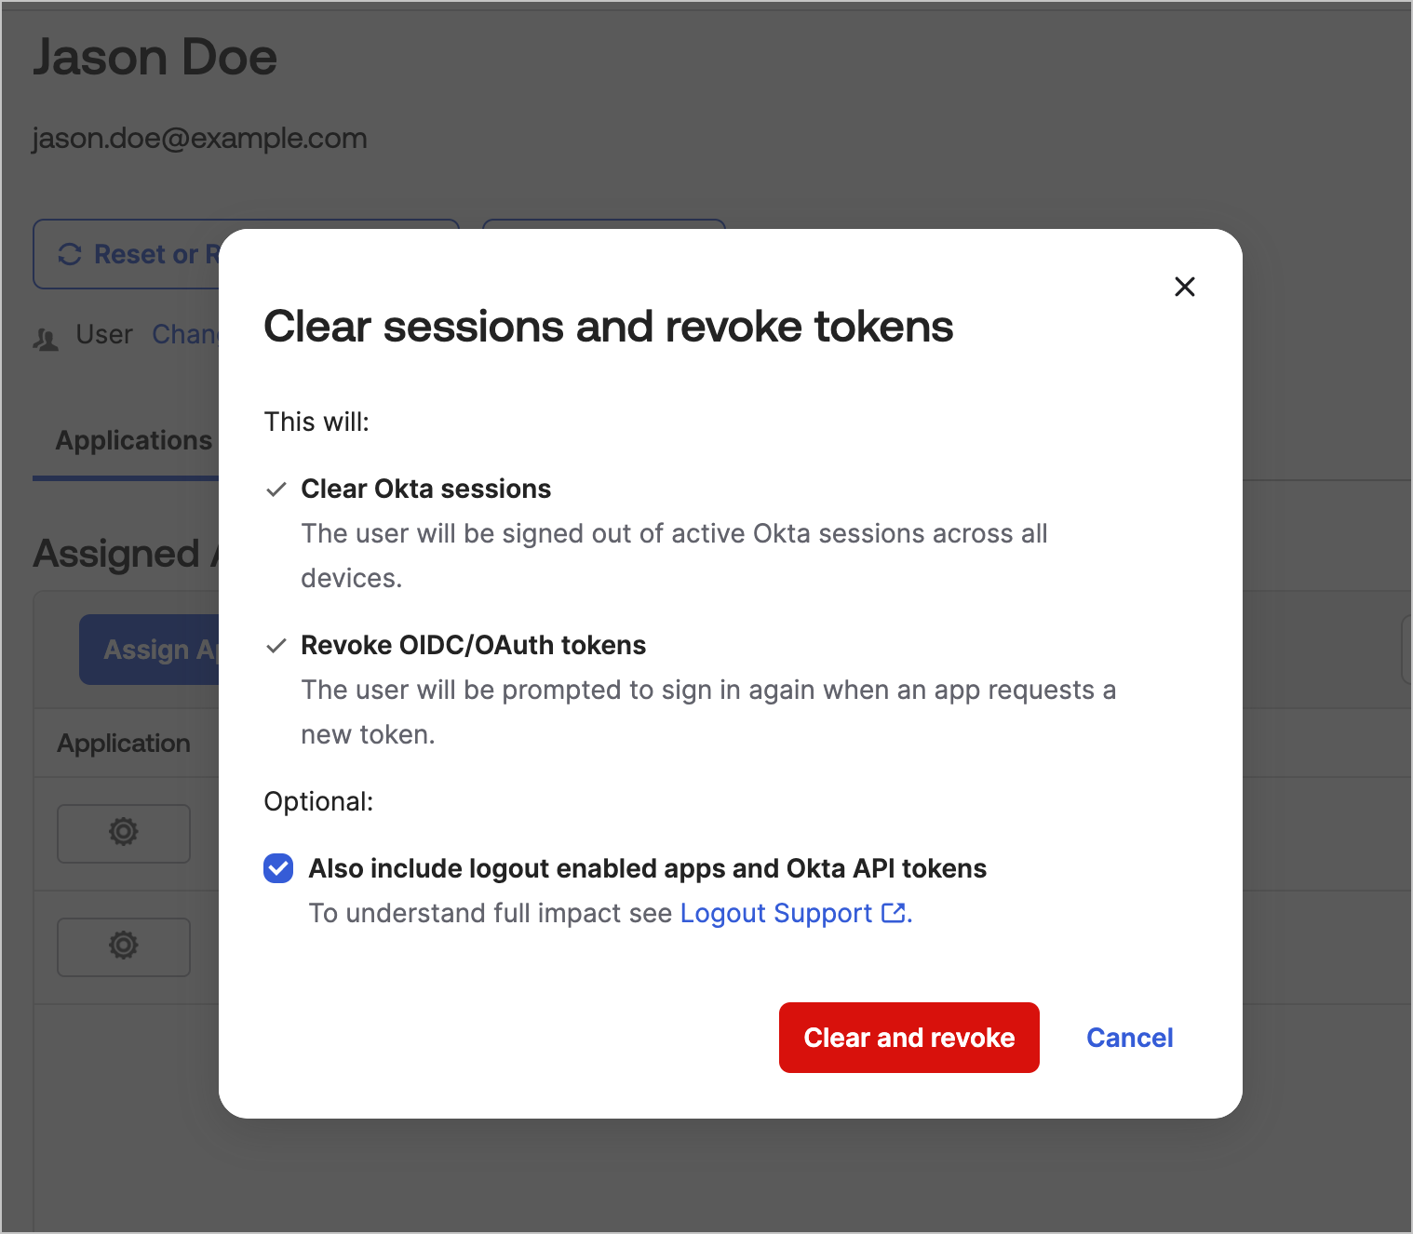Screen dimensions: 1413x1234
Task: Select the jason.doe@example.com email text
Action: (199, 138)
